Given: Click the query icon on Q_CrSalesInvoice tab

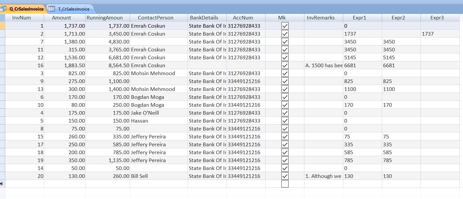Looking at the screenshot, I should click(3, 9).
